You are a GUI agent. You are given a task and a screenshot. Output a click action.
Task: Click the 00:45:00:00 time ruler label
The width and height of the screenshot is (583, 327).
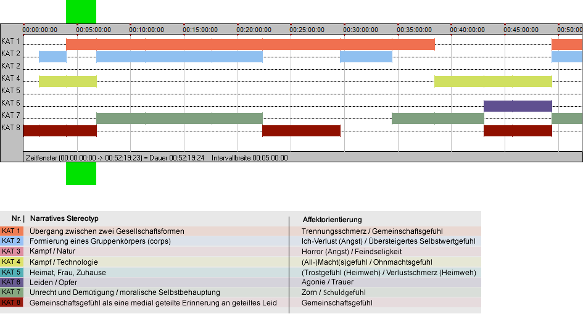pyautogui.click(x=521, y=30)
